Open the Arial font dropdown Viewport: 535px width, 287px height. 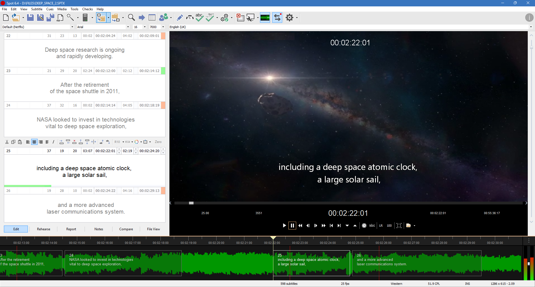click(x=128, y=27)
